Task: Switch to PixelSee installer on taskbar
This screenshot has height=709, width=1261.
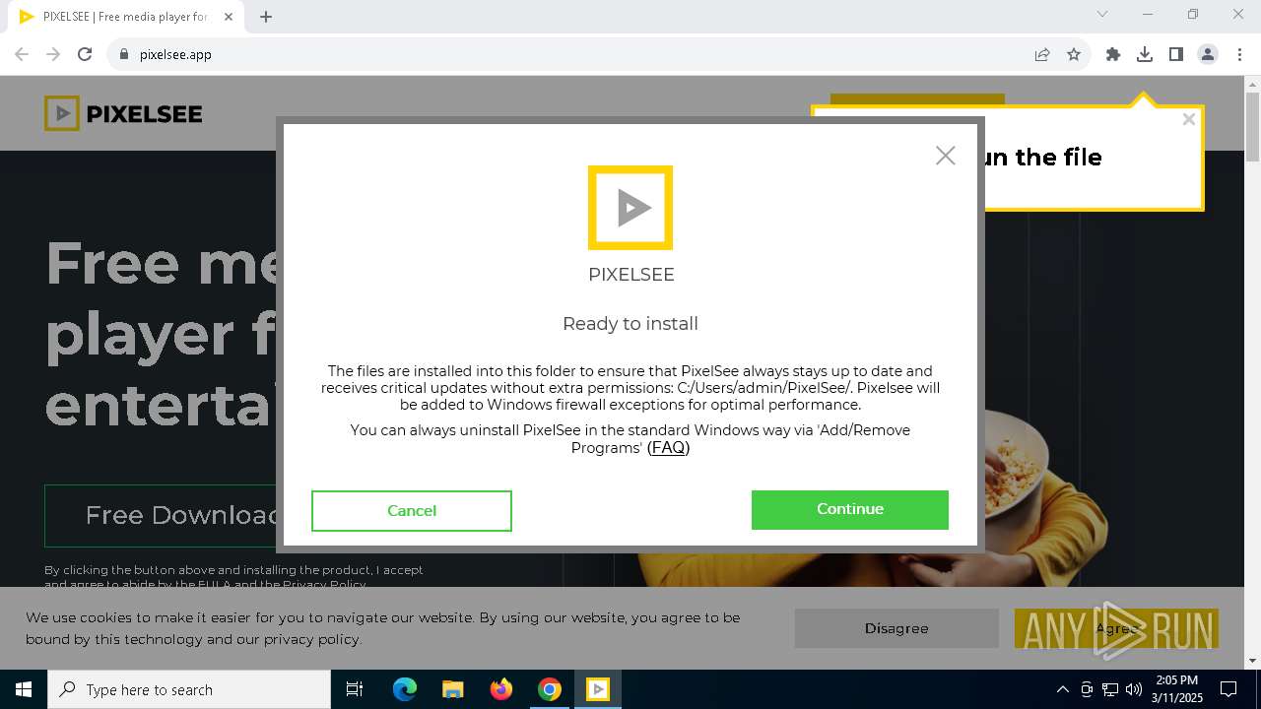Action: (598, 689)
